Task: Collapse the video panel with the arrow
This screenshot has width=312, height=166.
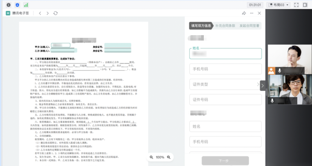Action: pyautogui.click(x=262, y=86)
